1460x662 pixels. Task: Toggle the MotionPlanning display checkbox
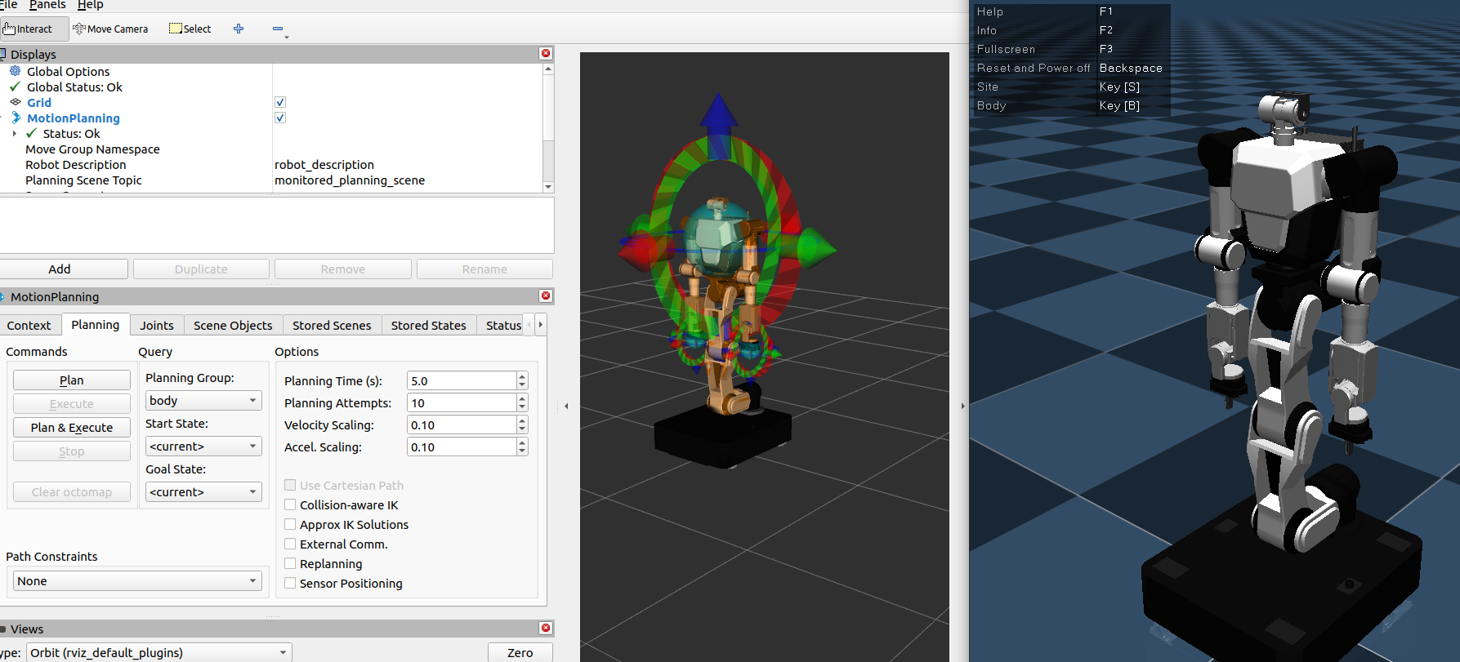[x=280, y=118]
